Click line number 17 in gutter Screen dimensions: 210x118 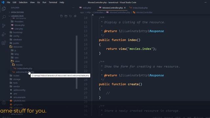pyautogui.click(x=86, y=49)
